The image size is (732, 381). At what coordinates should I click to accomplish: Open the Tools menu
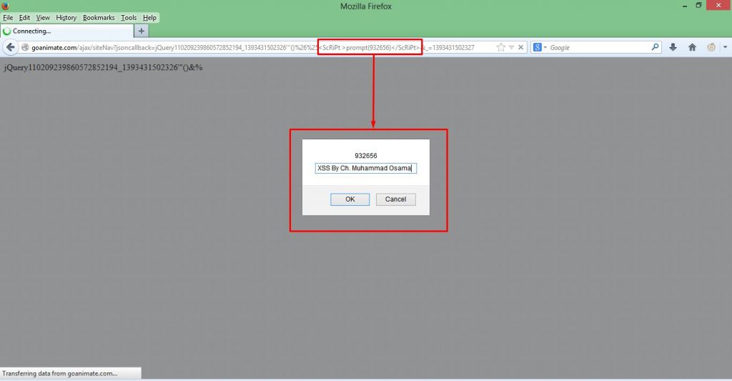[x=129, y=18]
